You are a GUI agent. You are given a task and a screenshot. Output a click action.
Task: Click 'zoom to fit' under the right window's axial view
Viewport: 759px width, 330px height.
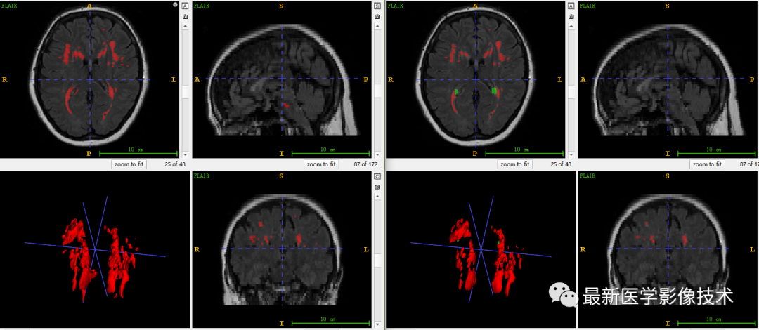(515, 164)
